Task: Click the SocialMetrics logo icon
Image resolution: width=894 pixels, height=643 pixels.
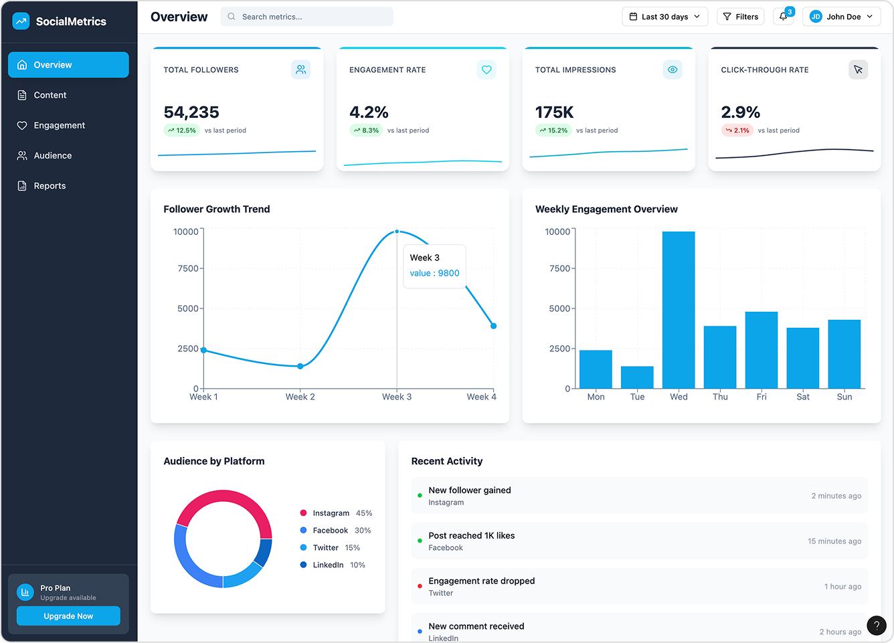Action: pyautogui.click(x=21, y=21)
